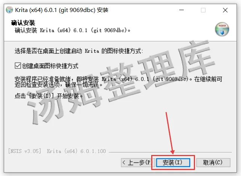The image size is (241, 176).
Task: Click the 创建桌面图标快捷方式 checkbox label text
Action: tap(50, 66)
